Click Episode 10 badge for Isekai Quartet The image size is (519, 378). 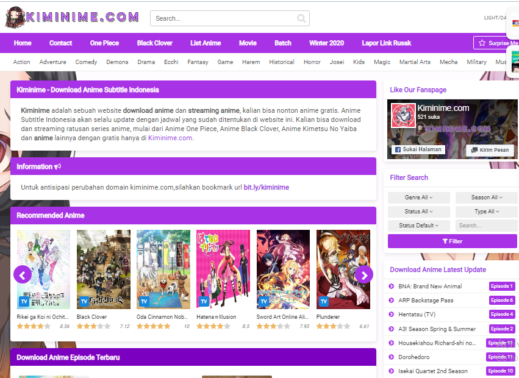pos(501,371)
